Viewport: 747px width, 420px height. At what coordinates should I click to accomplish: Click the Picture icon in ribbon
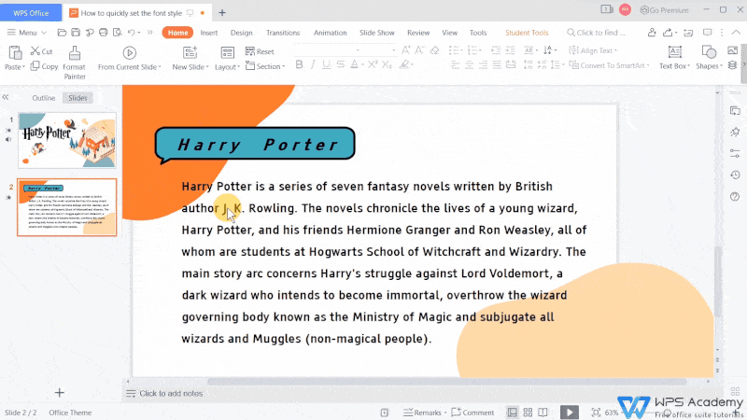pos(733,50)
